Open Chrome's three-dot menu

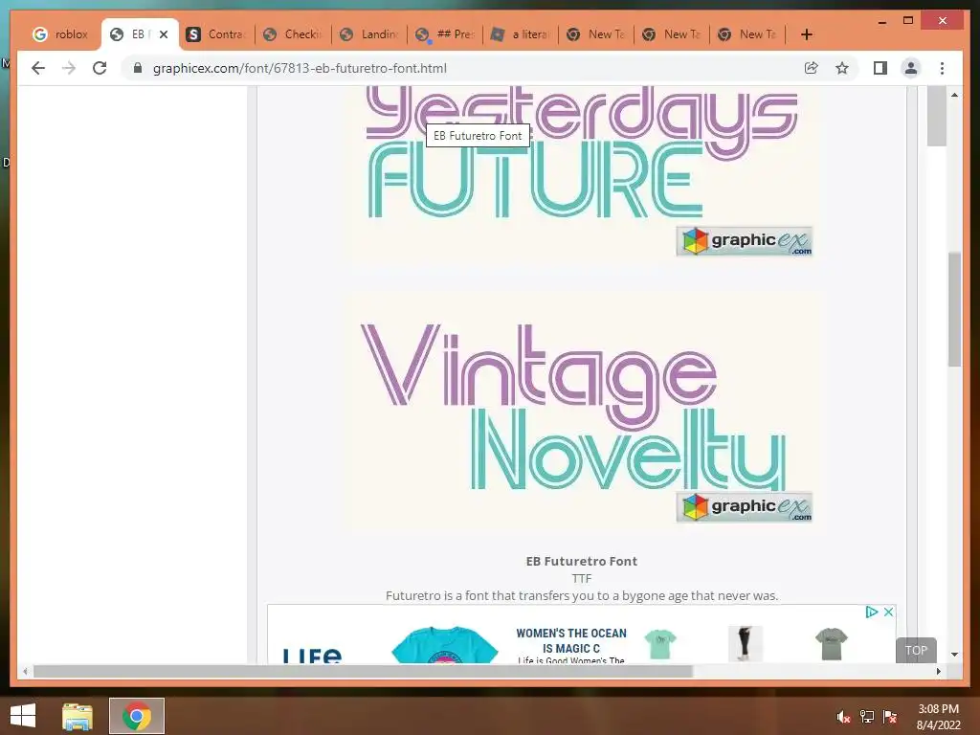pyautogui.click(x=942, y=68)
